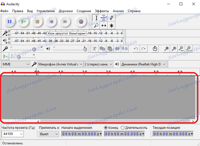Open Текущая позиция time format arrow
This screenshot has width=200, height=146.
pos(192,134)
